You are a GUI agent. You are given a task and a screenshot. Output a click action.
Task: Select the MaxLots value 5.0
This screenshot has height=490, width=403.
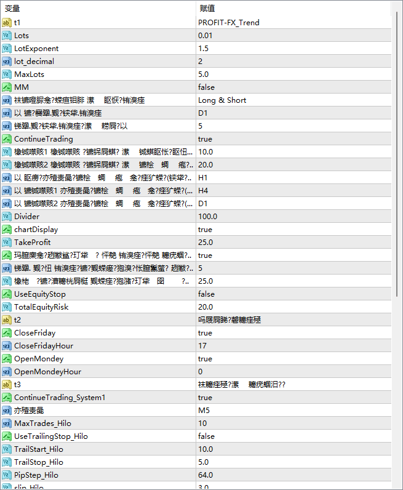(x=203, y=74)
